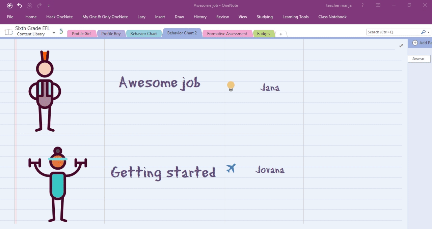Open the Help question mark
432x229 pixels.
click(362, 5)
